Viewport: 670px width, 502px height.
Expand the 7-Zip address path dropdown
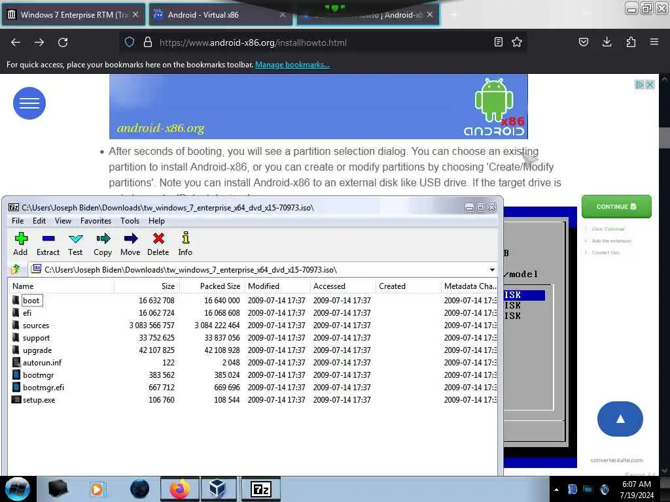click(x=492, y=270)
